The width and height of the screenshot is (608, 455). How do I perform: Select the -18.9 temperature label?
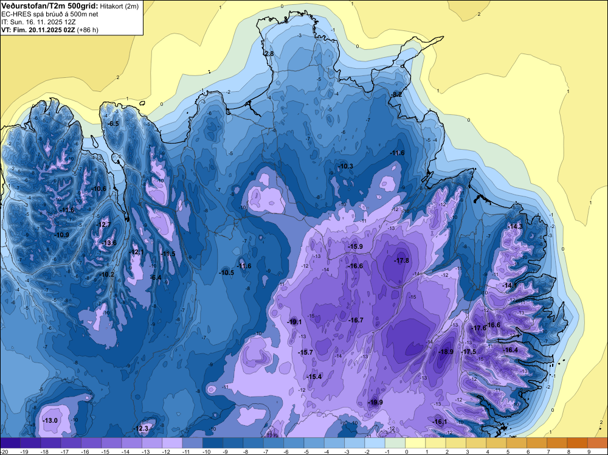446,352
